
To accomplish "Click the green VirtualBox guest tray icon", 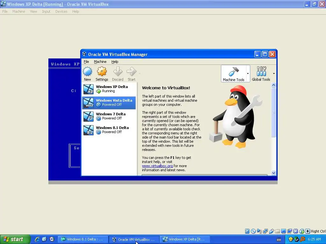I will [x=297, y=239].
